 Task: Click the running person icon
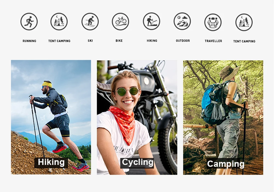point(29,21)
